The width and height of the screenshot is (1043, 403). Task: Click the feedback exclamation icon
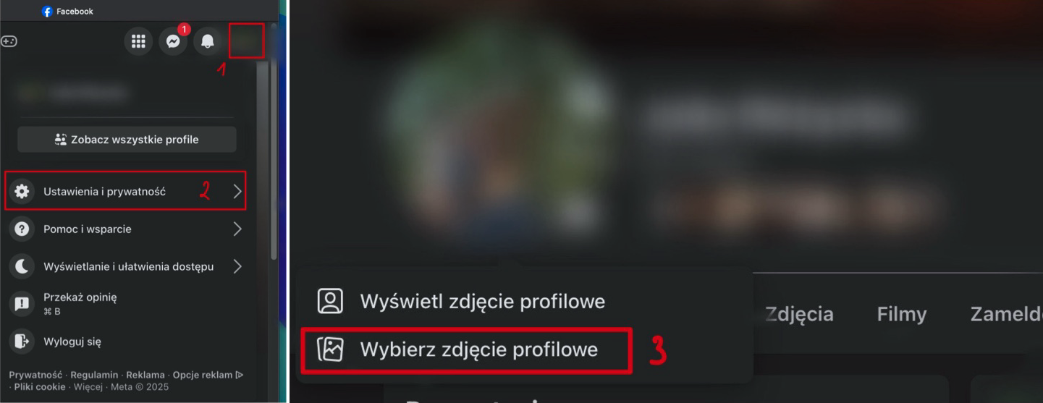pyautogui.click(x=22, y=304)
